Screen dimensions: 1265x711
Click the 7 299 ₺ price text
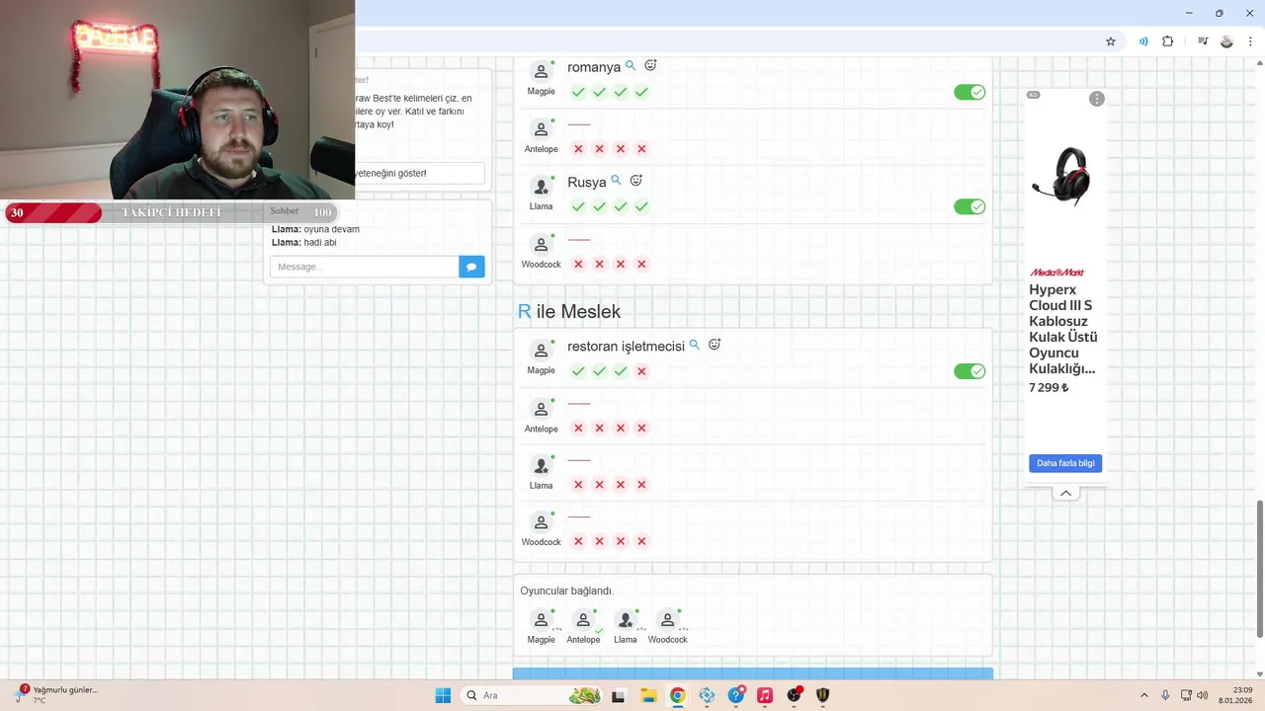1049,388
